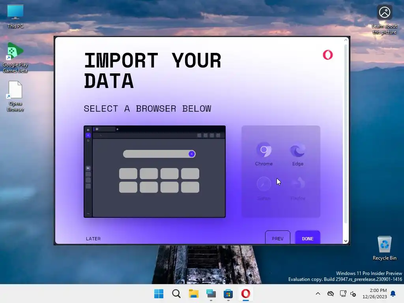Click the Opera taskbar icon
The width and height of the screenshot is (404, 303).
pos(245,294)
